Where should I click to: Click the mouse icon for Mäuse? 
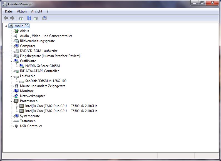16,86
